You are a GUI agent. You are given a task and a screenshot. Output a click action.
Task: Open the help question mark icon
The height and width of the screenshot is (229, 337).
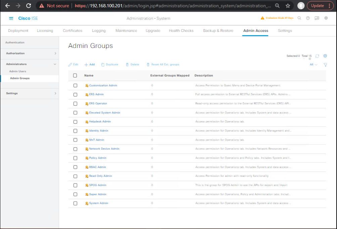pos(308,18)
